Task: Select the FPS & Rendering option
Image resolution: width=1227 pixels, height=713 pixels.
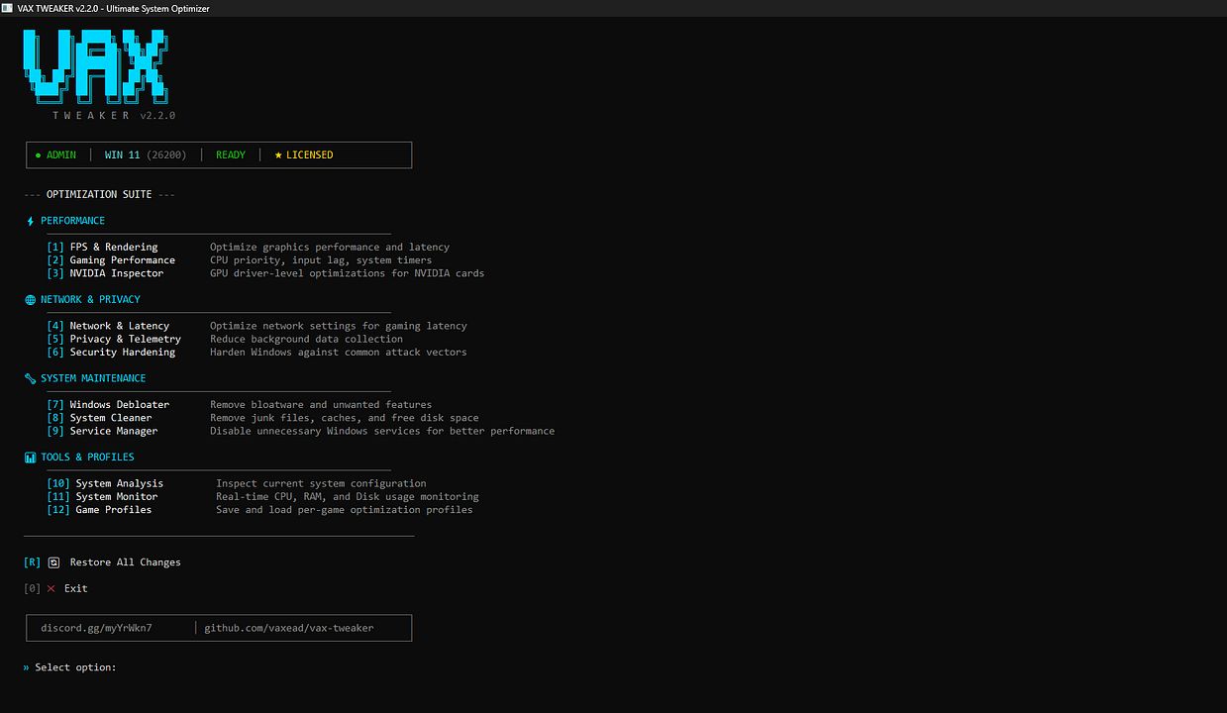Action: coord(113,248)
